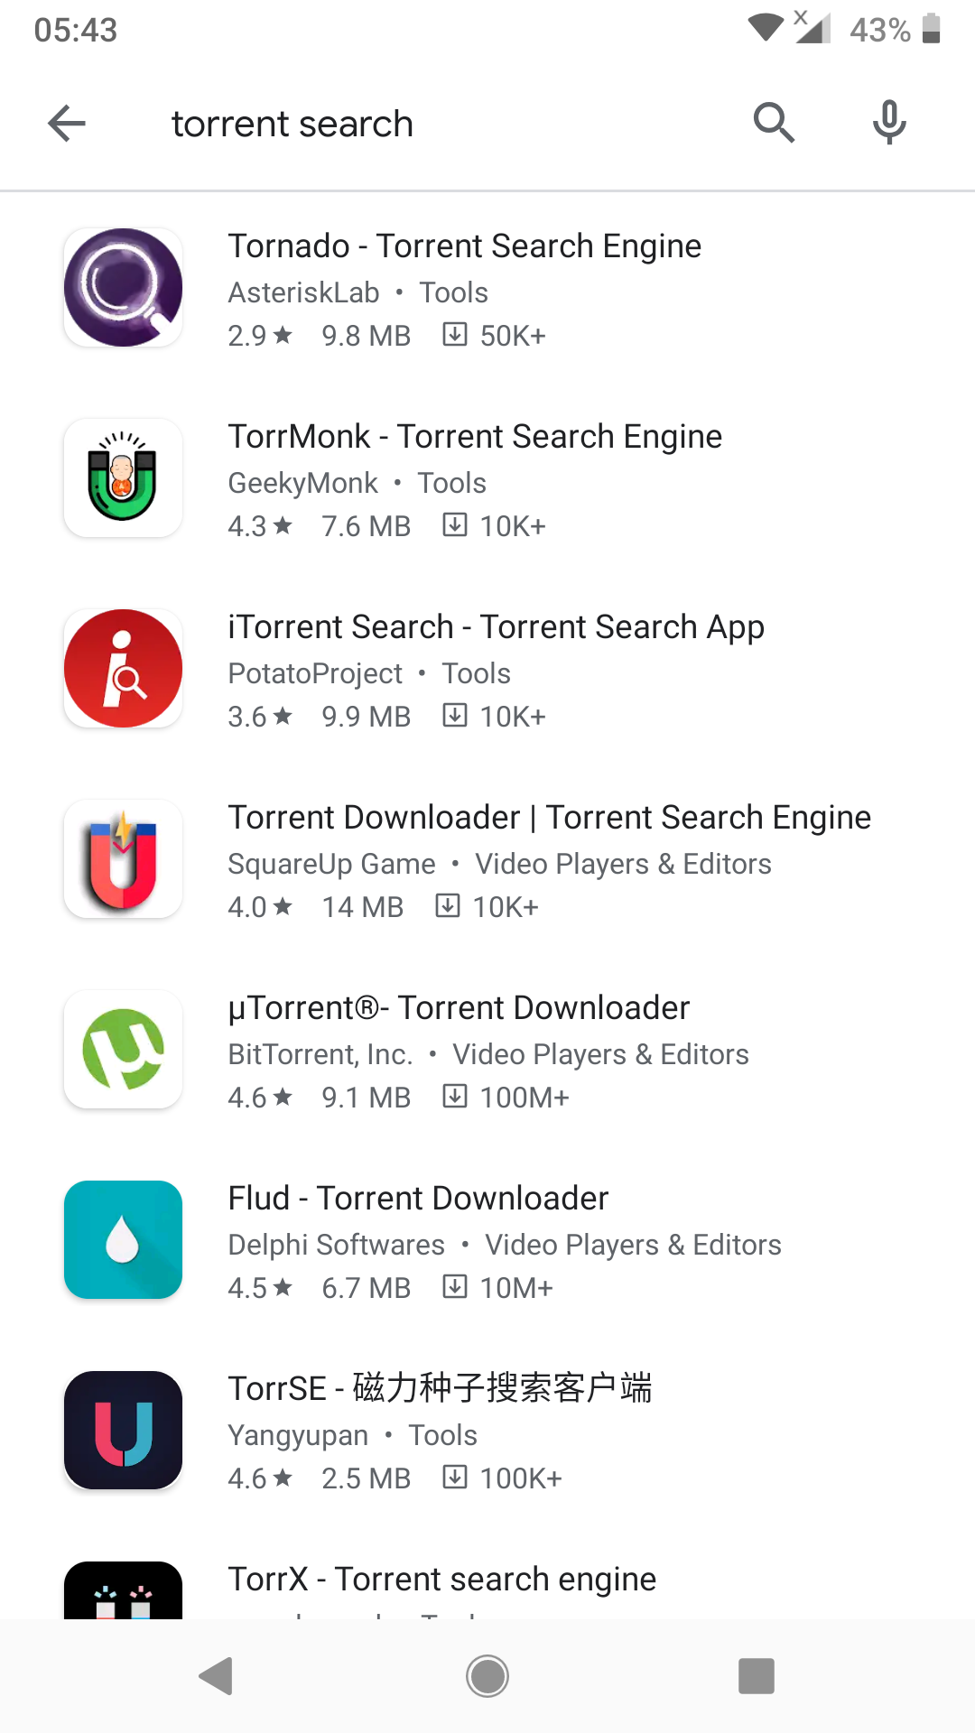Open the teal Flud droplet icon
The image size is (975, 1733).
124,1240
